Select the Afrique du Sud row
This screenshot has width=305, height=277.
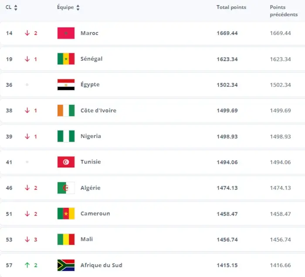(152, 265)
